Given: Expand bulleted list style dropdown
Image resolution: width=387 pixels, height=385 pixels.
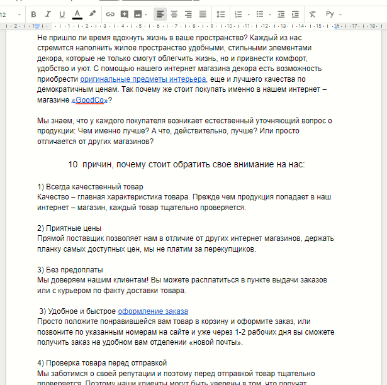Looking at the screenshot, I should 270,14.
